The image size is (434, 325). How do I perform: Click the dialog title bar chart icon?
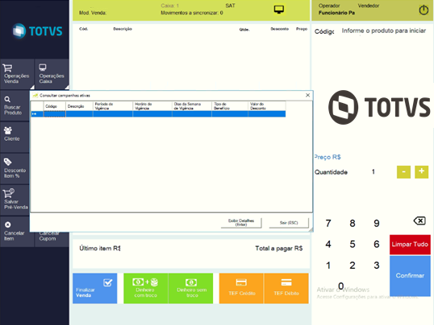35,96
